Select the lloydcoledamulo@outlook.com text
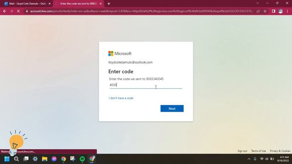Viewport: 292px width, 164px height. tap(130, 62)
